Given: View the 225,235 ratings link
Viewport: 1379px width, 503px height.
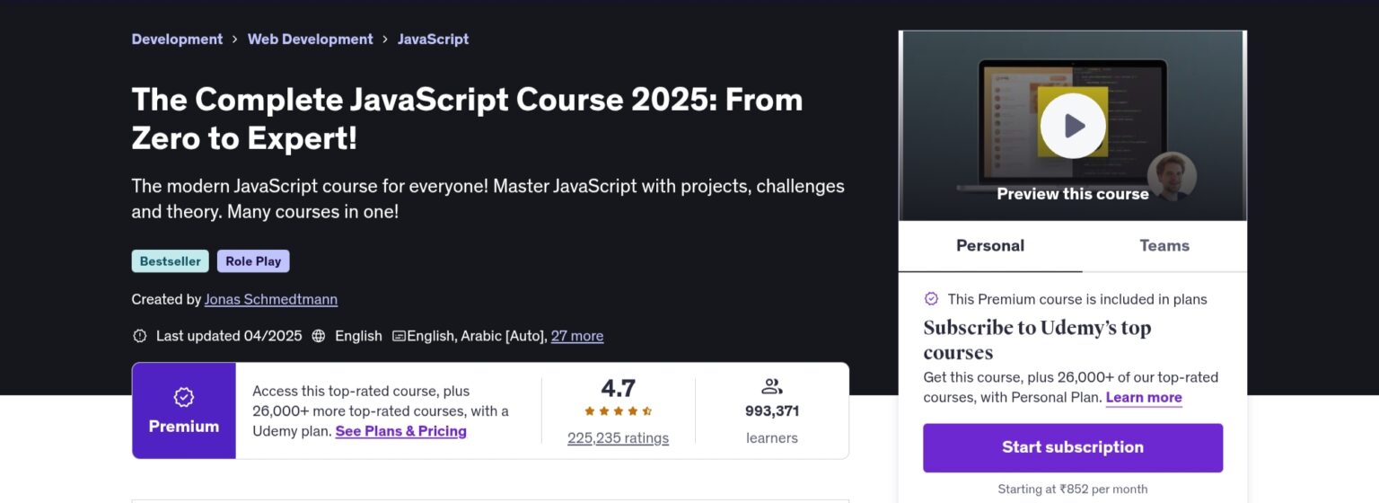Looking at the screenshot, I should pos(618,437).
